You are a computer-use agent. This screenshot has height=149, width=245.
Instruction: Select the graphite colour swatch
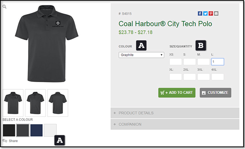[23, 130]
